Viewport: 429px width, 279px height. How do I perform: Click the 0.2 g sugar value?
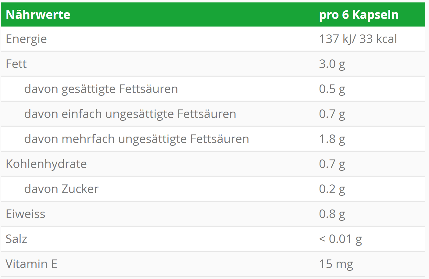click(332, 189)
